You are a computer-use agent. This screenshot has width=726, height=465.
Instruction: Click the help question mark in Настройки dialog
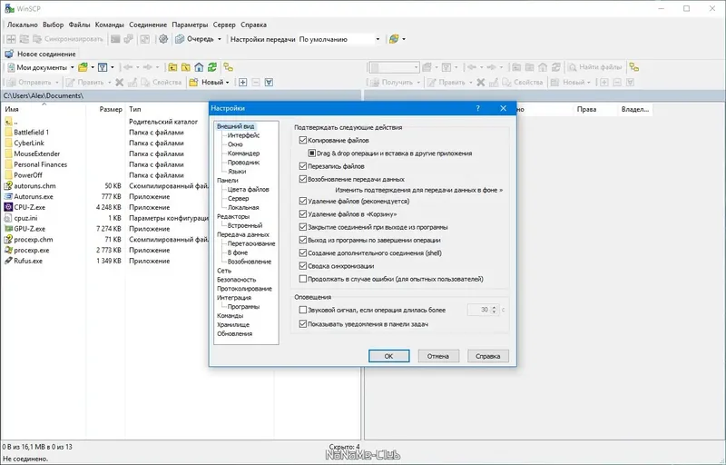click(x=478, y=108)
